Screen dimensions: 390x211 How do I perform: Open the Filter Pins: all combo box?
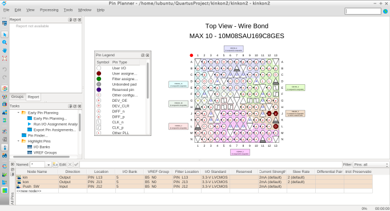click(371, 165)
